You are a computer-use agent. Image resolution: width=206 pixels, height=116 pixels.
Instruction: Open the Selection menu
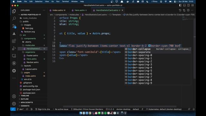pos(39,2)
